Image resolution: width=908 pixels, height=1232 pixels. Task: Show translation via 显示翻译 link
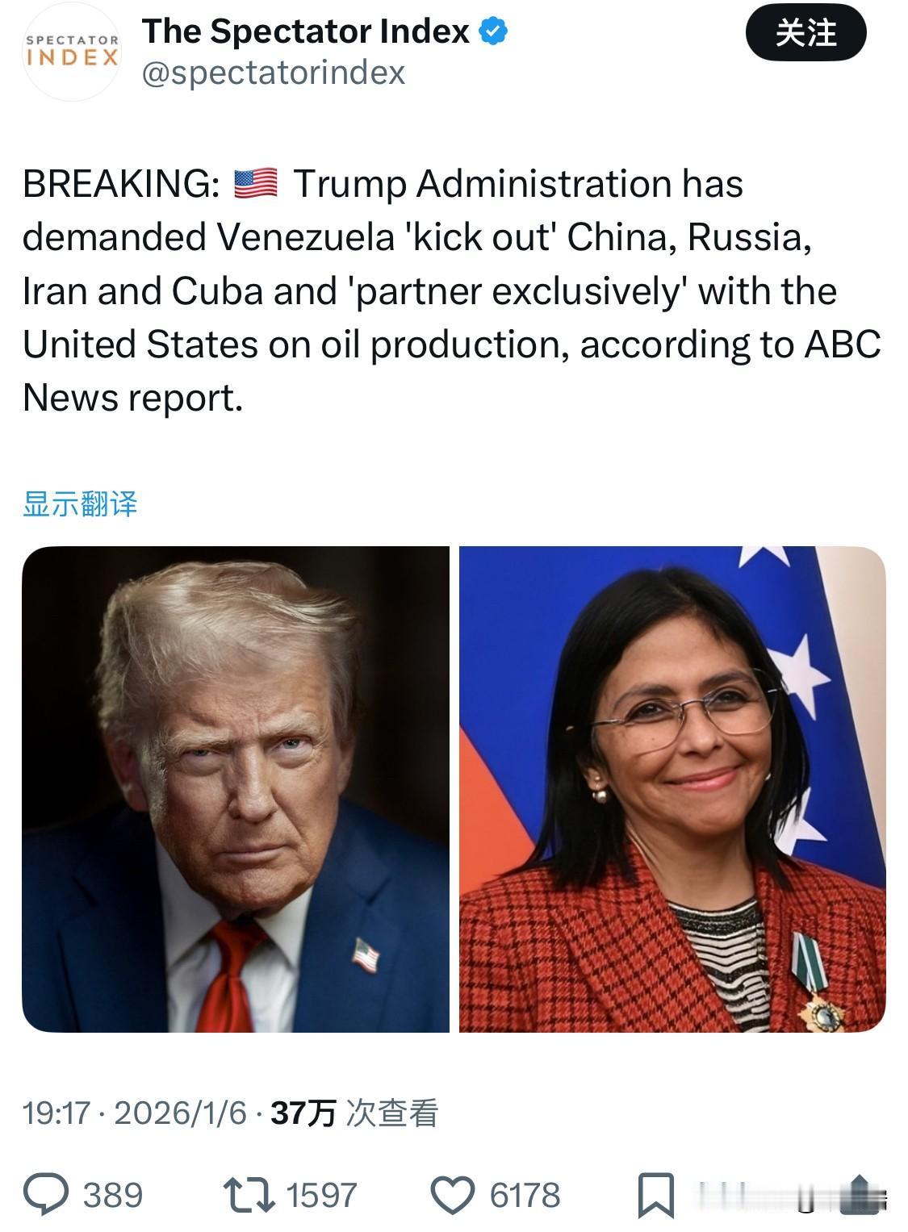[x=80, y=503]
